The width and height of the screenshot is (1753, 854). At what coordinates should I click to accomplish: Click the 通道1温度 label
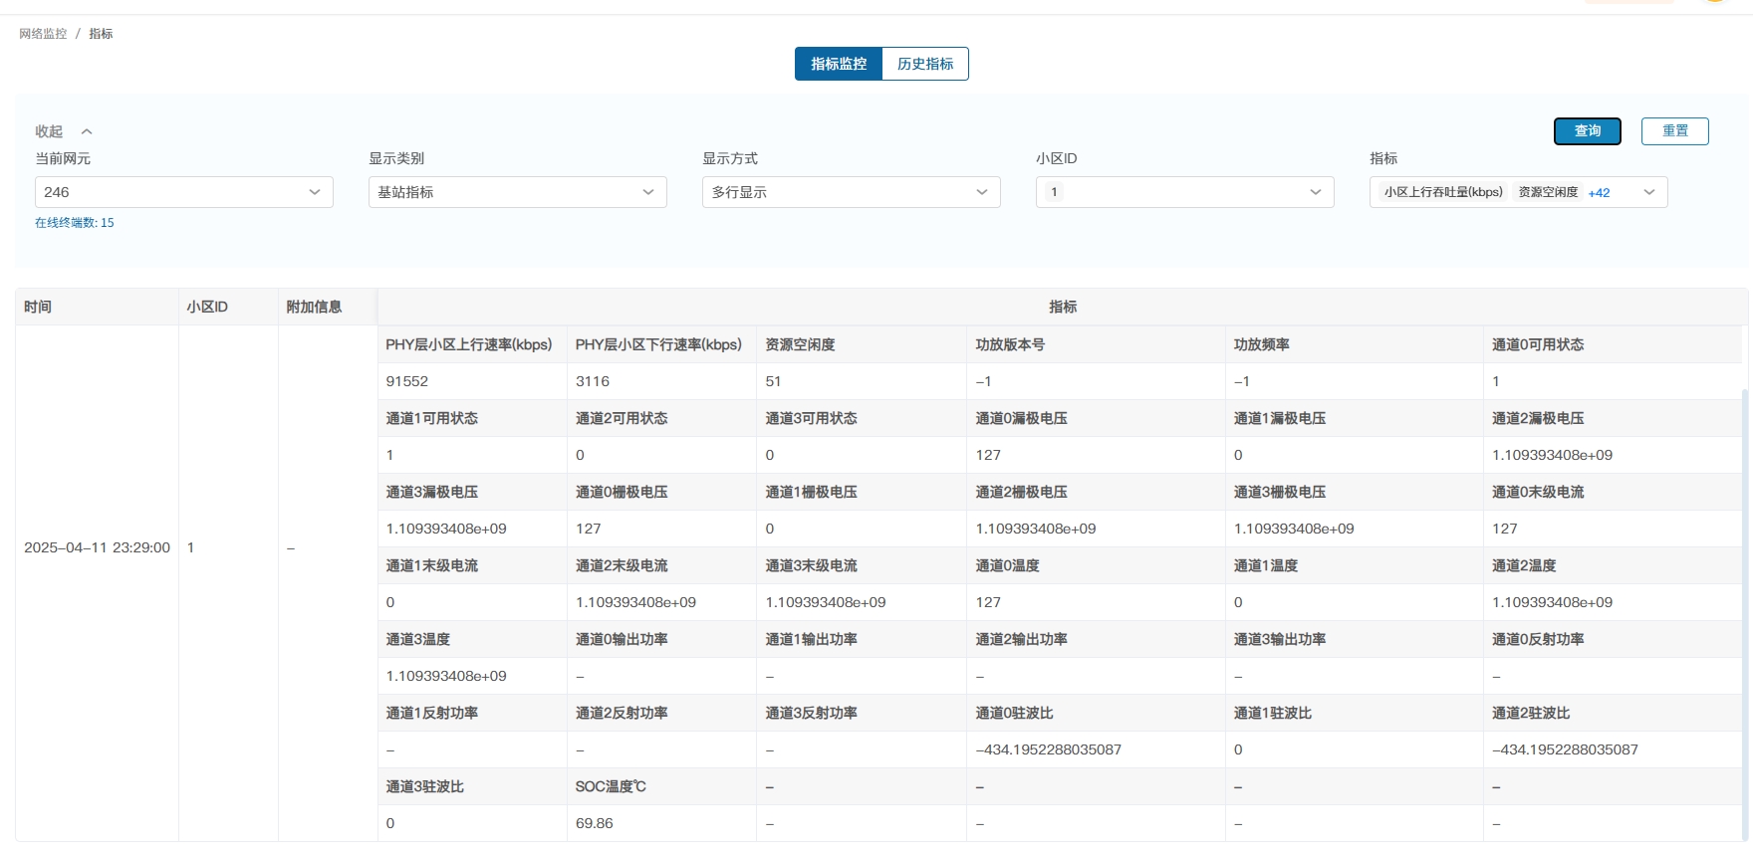pos(1266,565)
